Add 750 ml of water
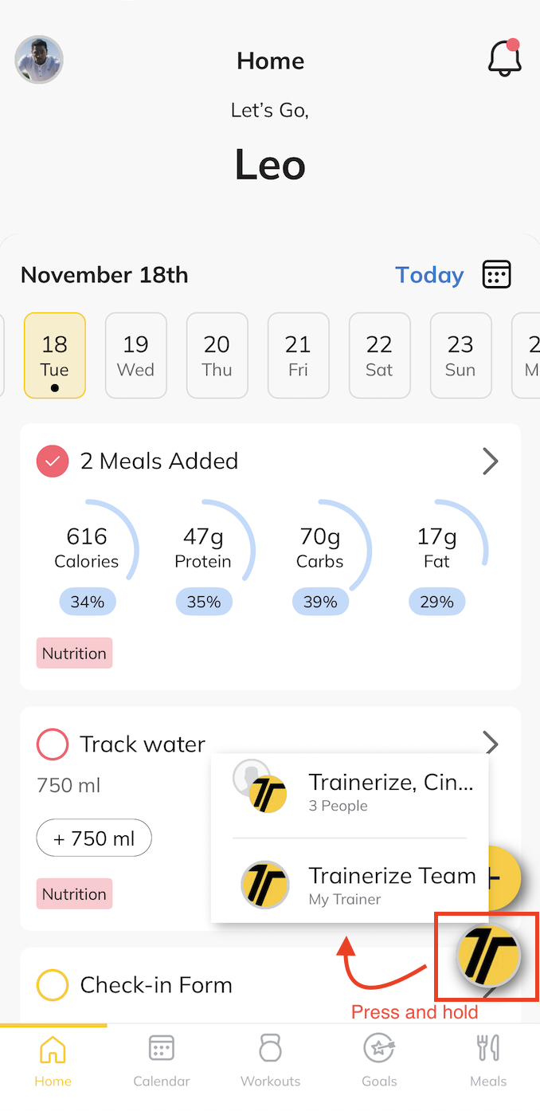 (94, 838)
